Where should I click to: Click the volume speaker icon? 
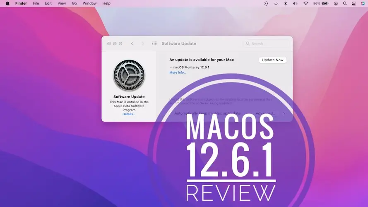point(295,3)
